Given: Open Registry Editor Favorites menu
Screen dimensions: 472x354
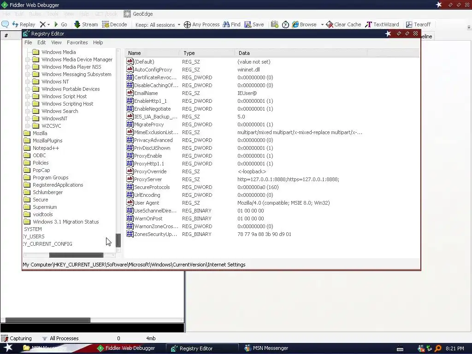Looking at the screenshot, I should [77, 42].
